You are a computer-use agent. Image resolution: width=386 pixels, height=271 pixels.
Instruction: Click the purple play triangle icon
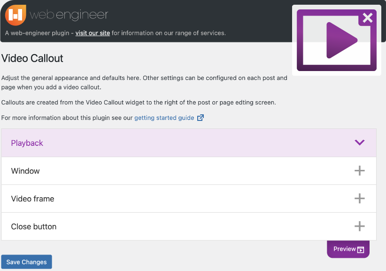tap(341, 40)
